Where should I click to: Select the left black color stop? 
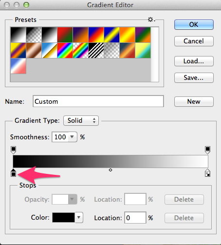[14, 173]
